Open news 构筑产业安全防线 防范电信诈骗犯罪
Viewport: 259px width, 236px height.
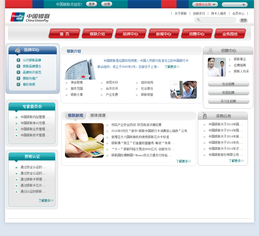(136, 125)
